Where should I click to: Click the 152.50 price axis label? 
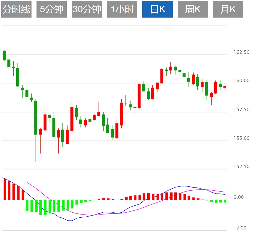(x=241, y=166)
